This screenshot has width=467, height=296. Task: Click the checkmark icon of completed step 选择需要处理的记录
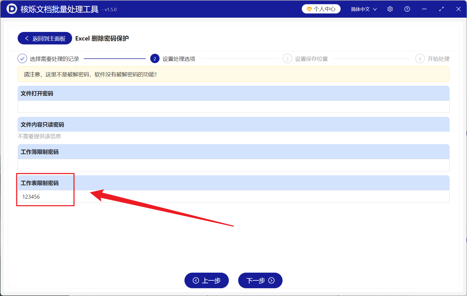click(22, 59)
